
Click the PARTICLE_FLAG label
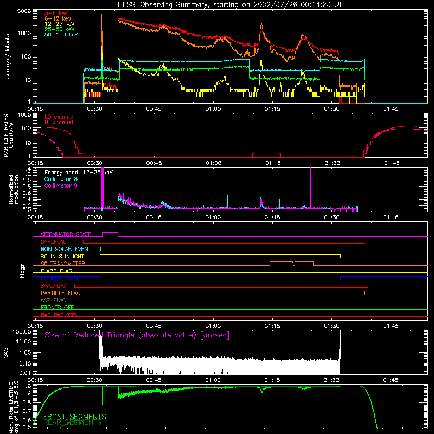(x=61, y=293)
